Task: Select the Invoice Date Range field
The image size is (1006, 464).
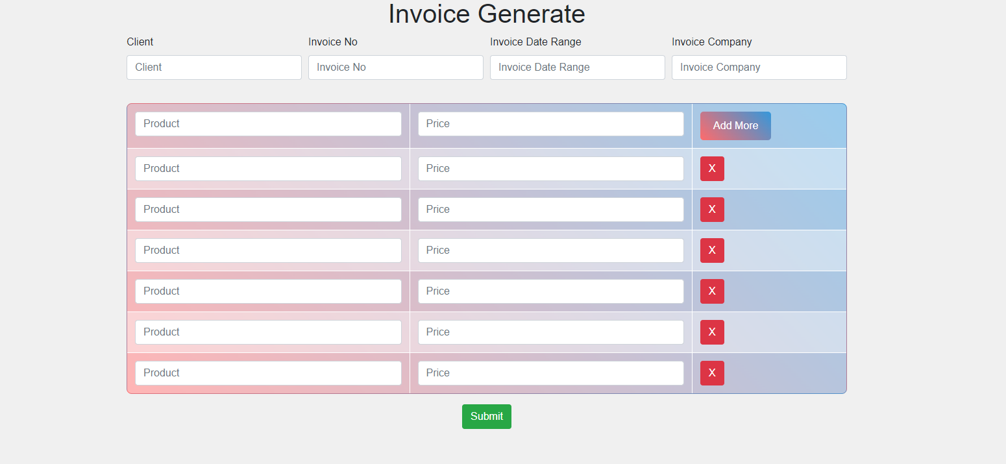Action: (x=578, y=67)
